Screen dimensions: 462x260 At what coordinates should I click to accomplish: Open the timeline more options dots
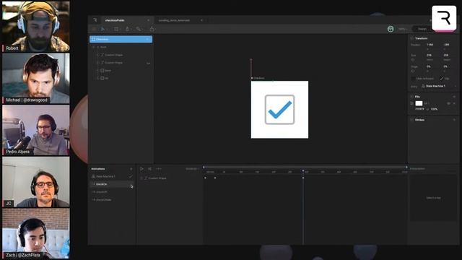pyautogui.click(x=159, y=169)
